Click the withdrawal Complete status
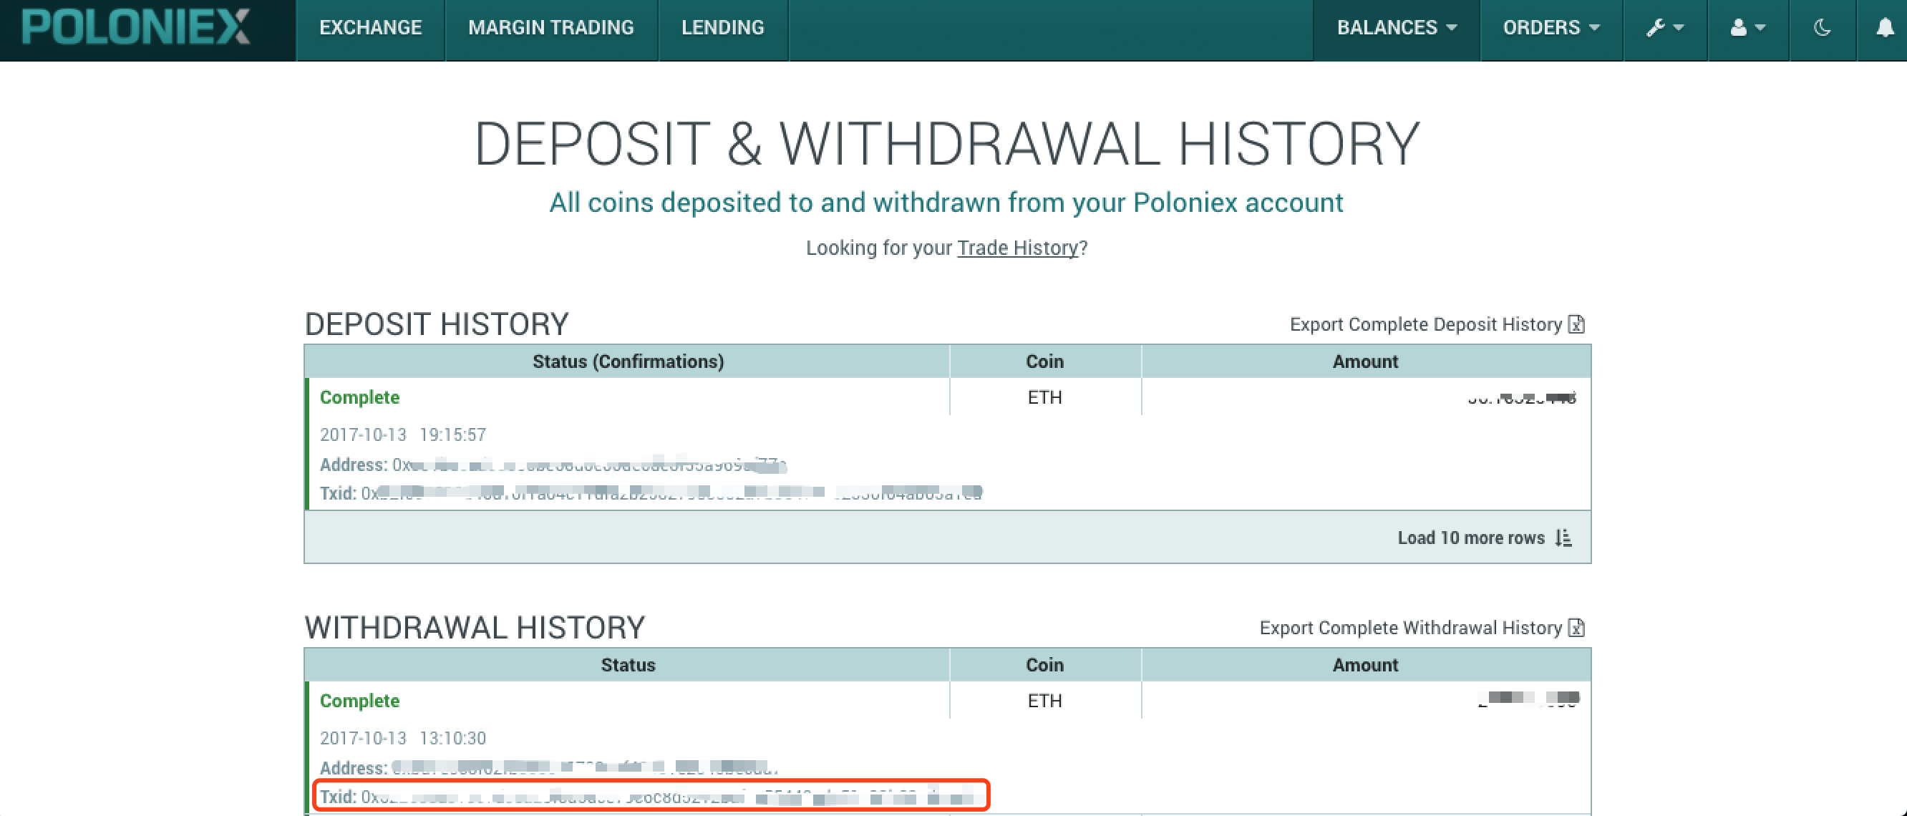Viewport: 1907px width, 816px height. (x=359, y=701)
